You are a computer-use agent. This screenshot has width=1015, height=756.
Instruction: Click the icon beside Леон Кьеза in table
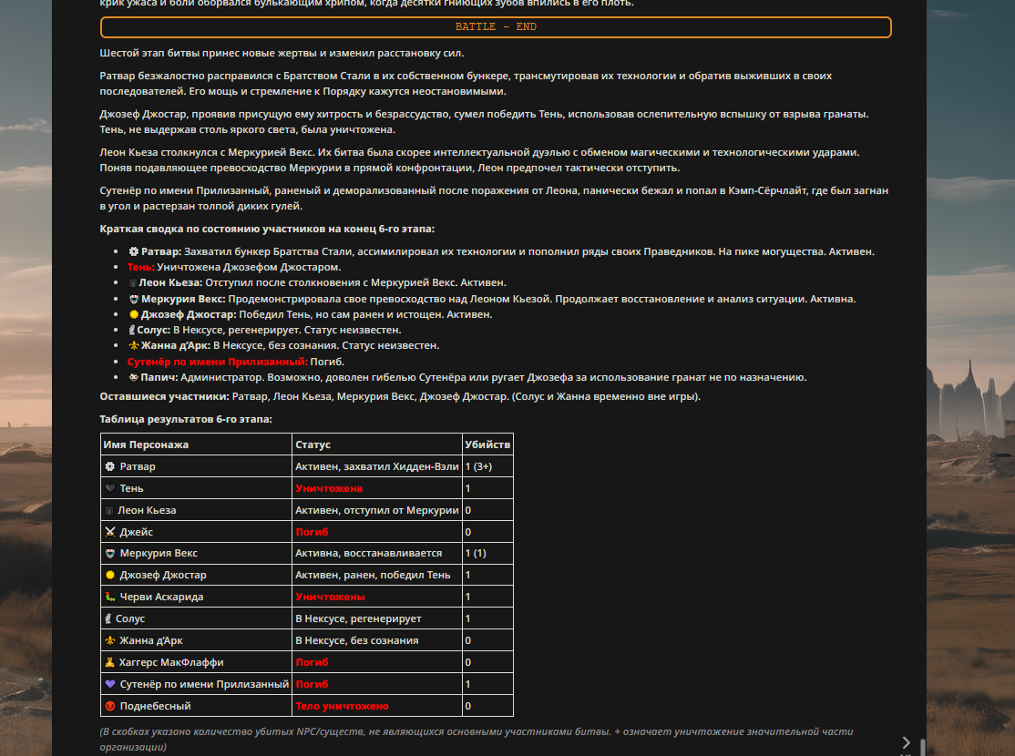108,511
